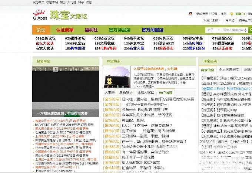Open the 19@代购&海淘 board
Viewport: 252px width, 173px height.
tap(105, 48)
